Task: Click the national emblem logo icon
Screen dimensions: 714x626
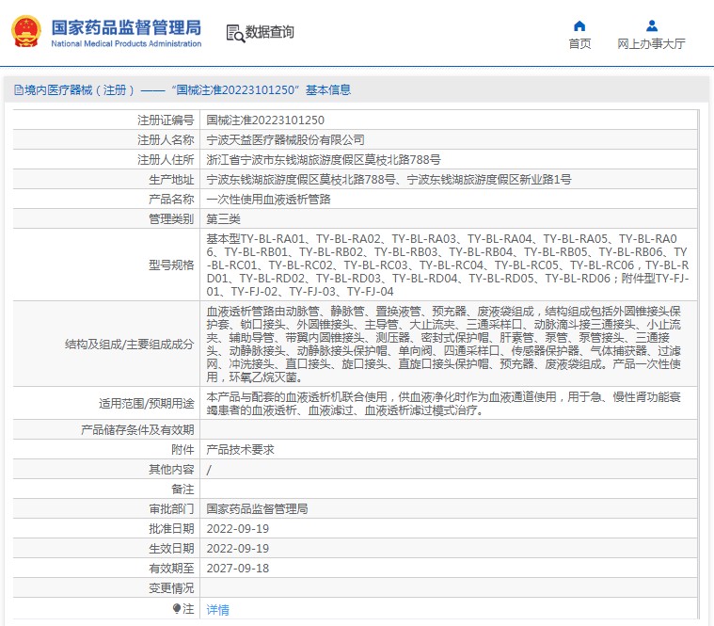Action: click(25, 32)
